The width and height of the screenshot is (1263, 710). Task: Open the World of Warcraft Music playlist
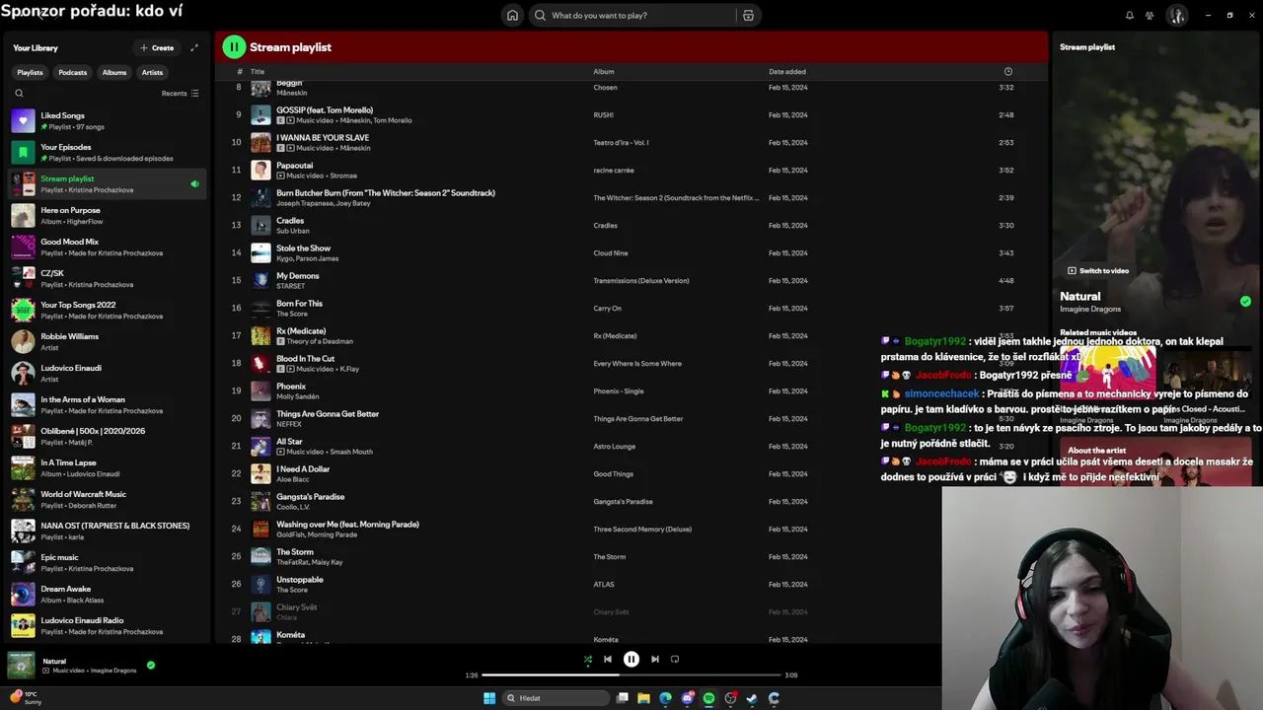(107, 499)
